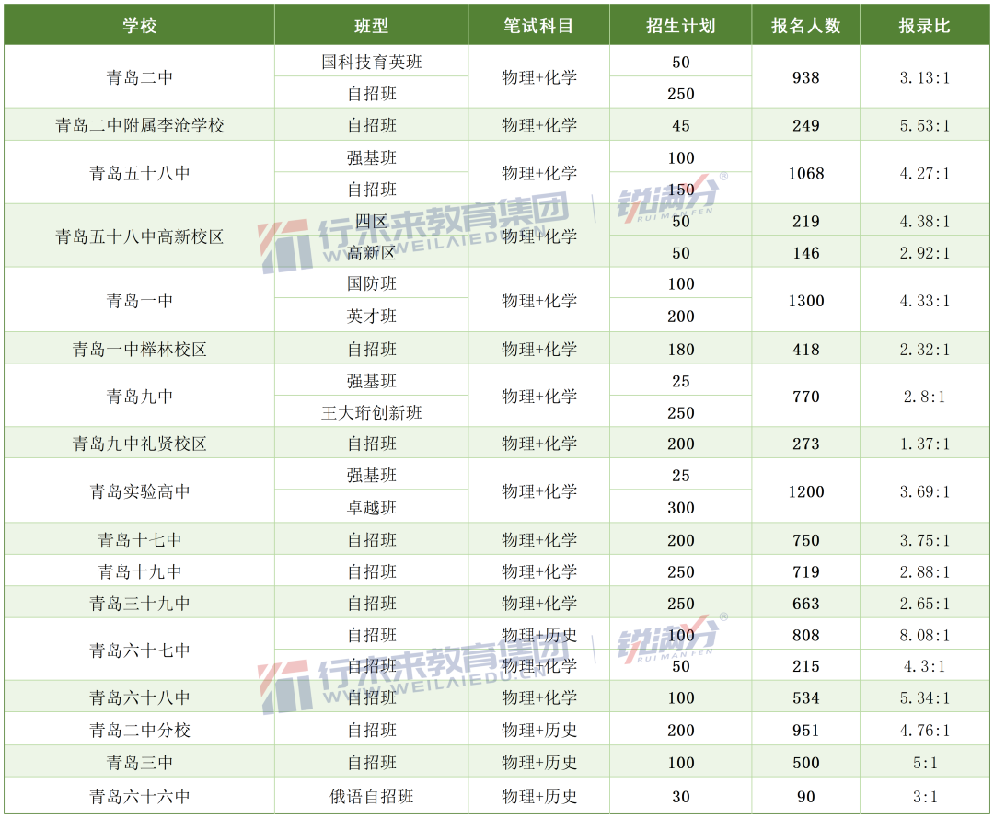Image resolution: width=994 pixels, height=818 pixels.
Task: Select the 青岛五十八中 school cell
Action: tap(140, 173)
